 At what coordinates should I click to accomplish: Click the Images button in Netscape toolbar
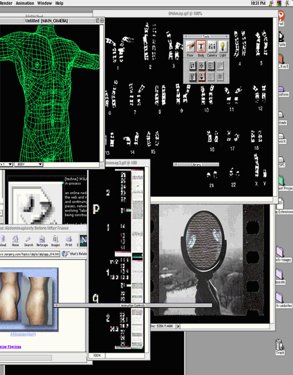pos(55,241)
